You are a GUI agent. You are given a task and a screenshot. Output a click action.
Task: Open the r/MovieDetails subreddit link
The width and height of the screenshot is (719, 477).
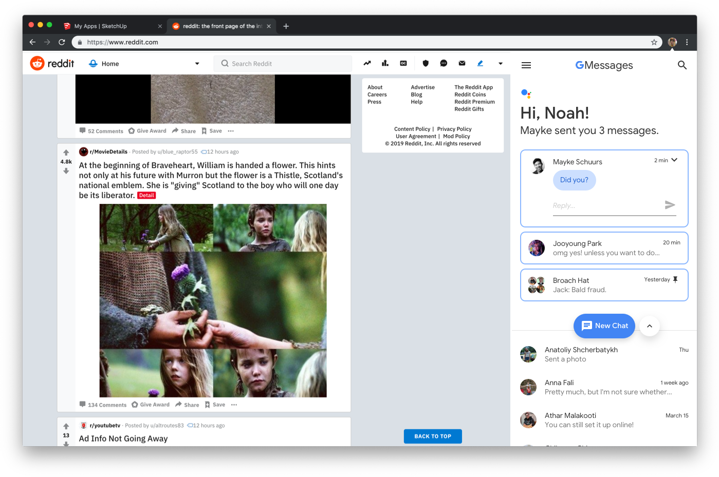tap(108, 151)
